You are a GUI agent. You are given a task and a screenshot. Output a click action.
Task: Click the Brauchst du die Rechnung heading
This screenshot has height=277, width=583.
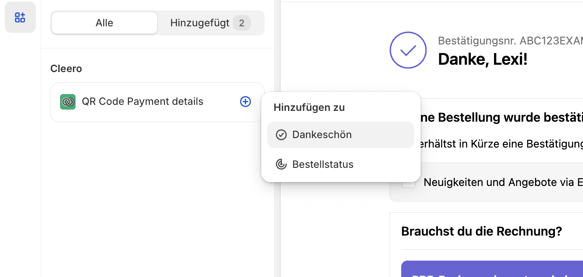coord(482,231)
